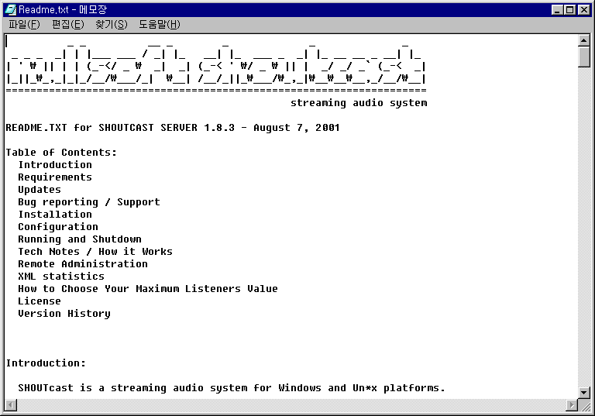Click the 'XML statistics' line
The height and width of the screenshot is (416, 595).
(x=61, y=277)
